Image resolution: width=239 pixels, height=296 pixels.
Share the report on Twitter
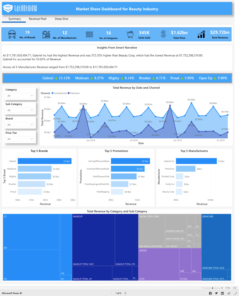[x=217, y=293]
